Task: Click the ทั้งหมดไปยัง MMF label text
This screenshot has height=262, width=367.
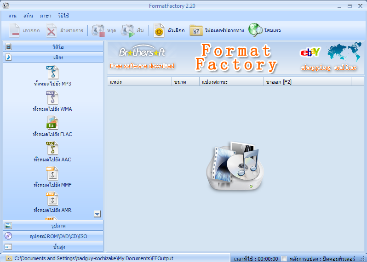Action: [x=52, y=185]
